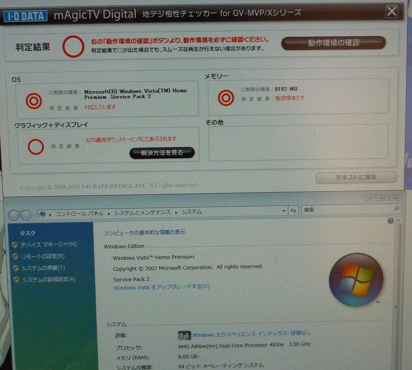This screenshot has height=370, width=412.
Task: Click the 8192 MB memory value
Action: [x=286, y=89]
